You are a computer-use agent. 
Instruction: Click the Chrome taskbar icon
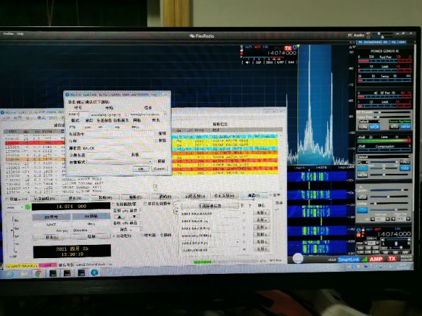click(38, 274)
